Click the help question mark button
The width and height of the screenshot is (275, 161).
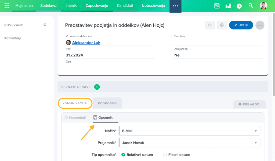222,25
